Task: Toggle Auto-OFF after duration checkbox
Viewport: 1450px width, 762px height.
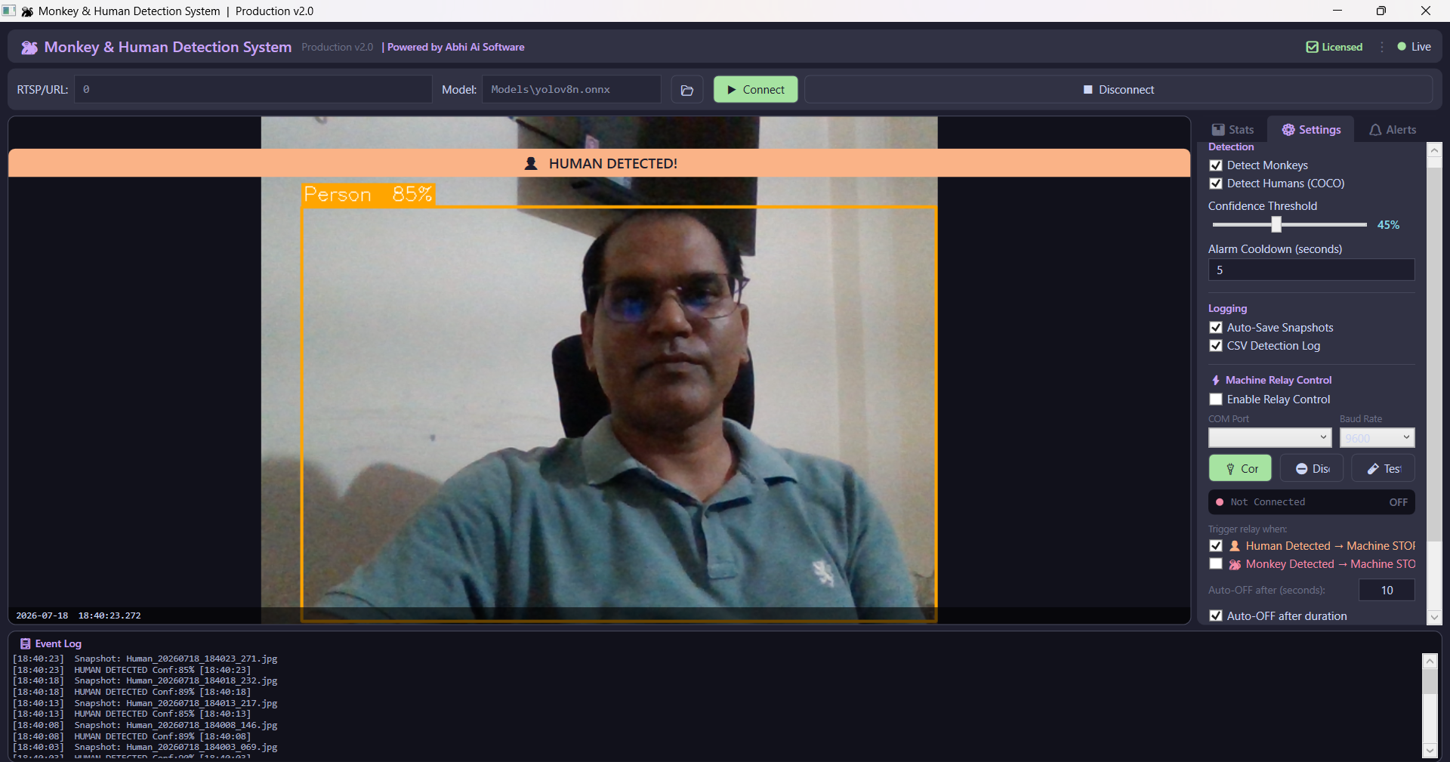Action: pos(1216,616)
